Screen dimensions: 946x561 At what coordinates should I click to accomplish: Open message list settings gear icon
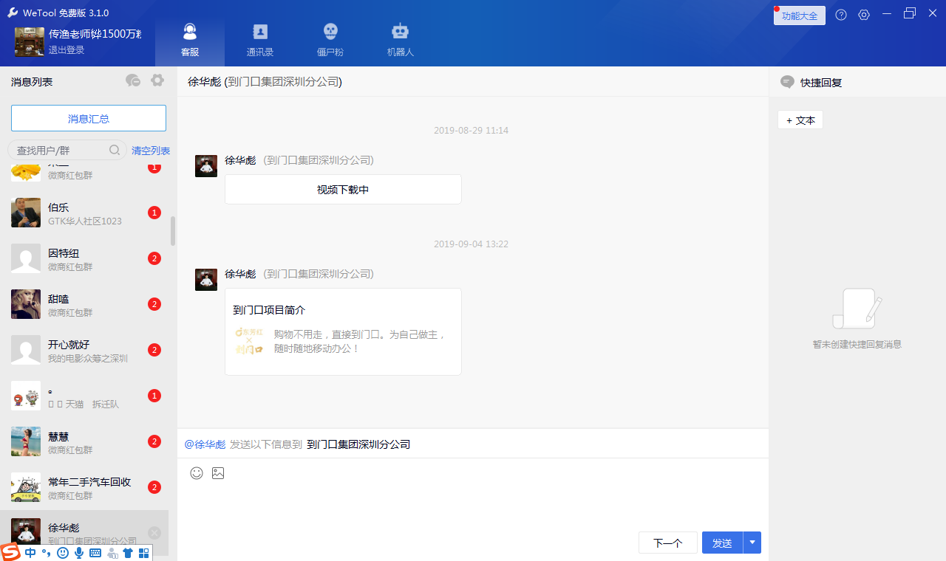point(157,80)
